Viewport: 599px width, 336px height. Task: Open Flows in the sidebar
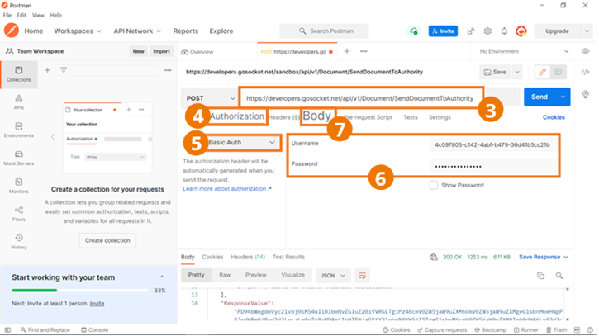pos(18,214)
